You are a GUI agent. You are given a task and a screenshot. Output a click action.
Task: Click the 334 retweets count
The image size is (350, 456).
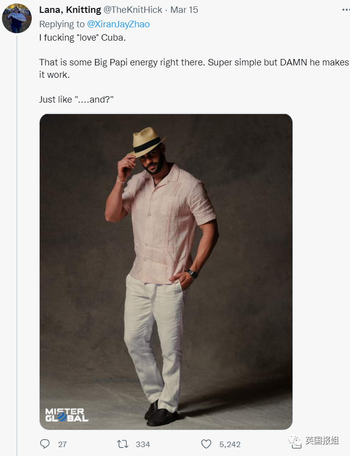[x=143, y=444]
